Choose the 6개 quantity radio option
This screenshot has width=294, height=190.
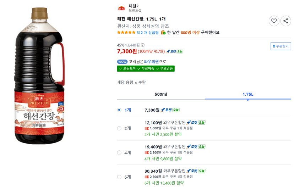119,177
